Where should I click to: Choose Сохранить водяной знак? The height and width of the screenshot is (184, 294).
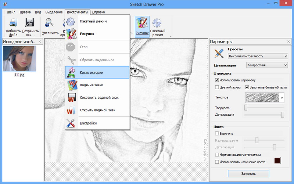tap(97, 98)
